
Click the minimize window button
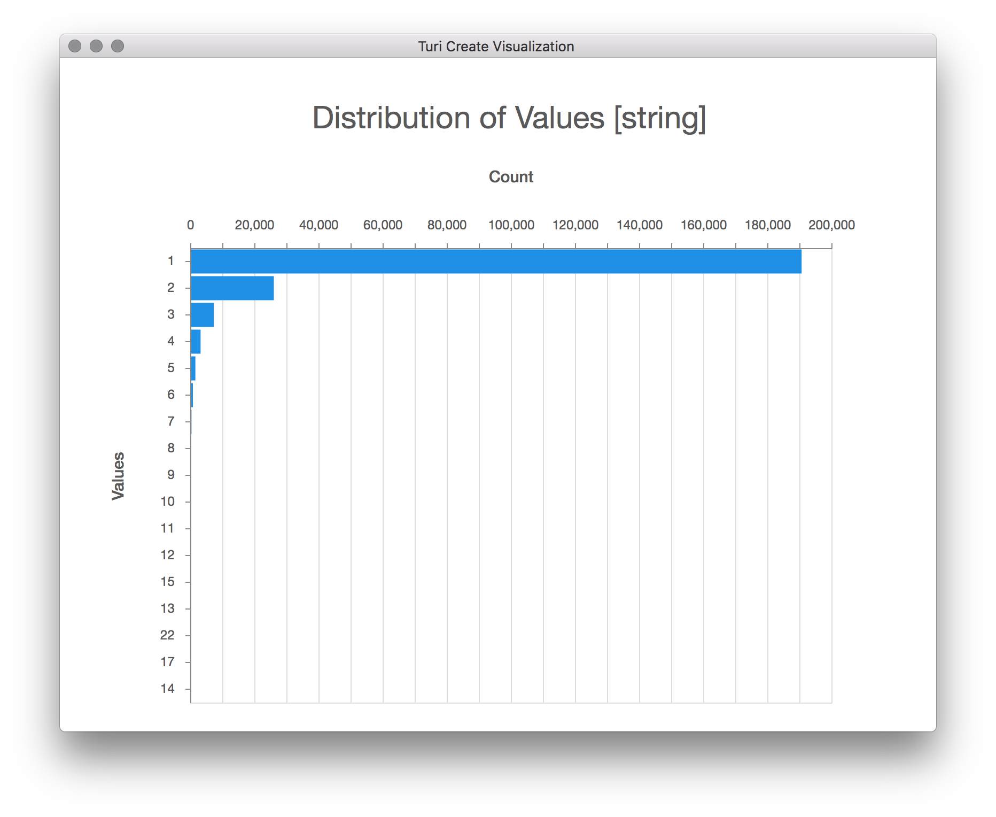96,47
